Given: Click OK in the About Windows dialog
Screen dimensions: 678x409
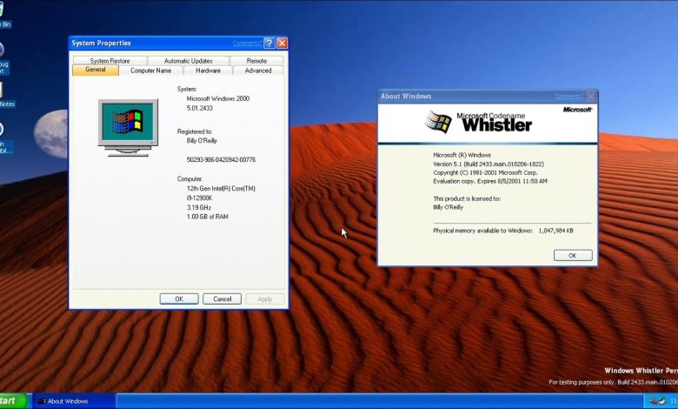Looking at the screenshot, I should click(x=573, y=255).
